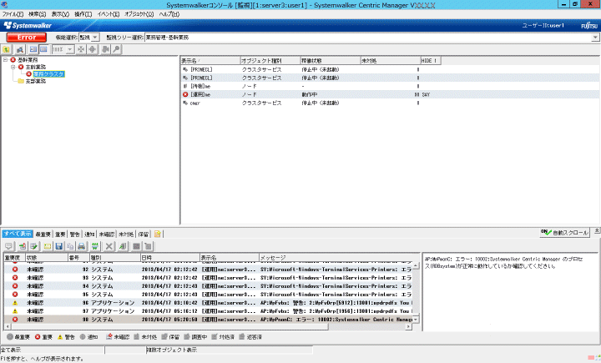Click the speech bubble icon in event toolbar
Image resolution: width=601 pixels, height=363 pixels.
tap(9, 247)
